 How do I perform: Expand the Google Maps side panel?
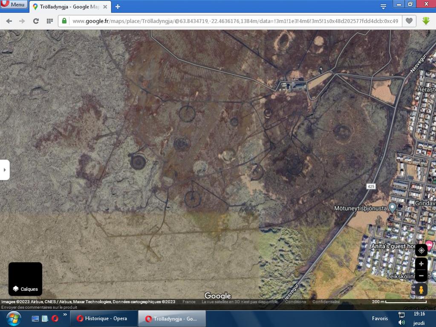[5, 170]
